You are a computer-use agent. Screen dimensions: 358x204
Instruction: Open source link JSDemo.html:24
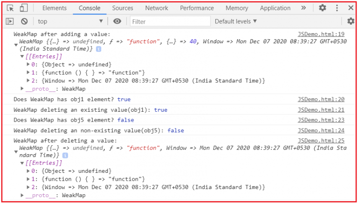tap(321, 130)
